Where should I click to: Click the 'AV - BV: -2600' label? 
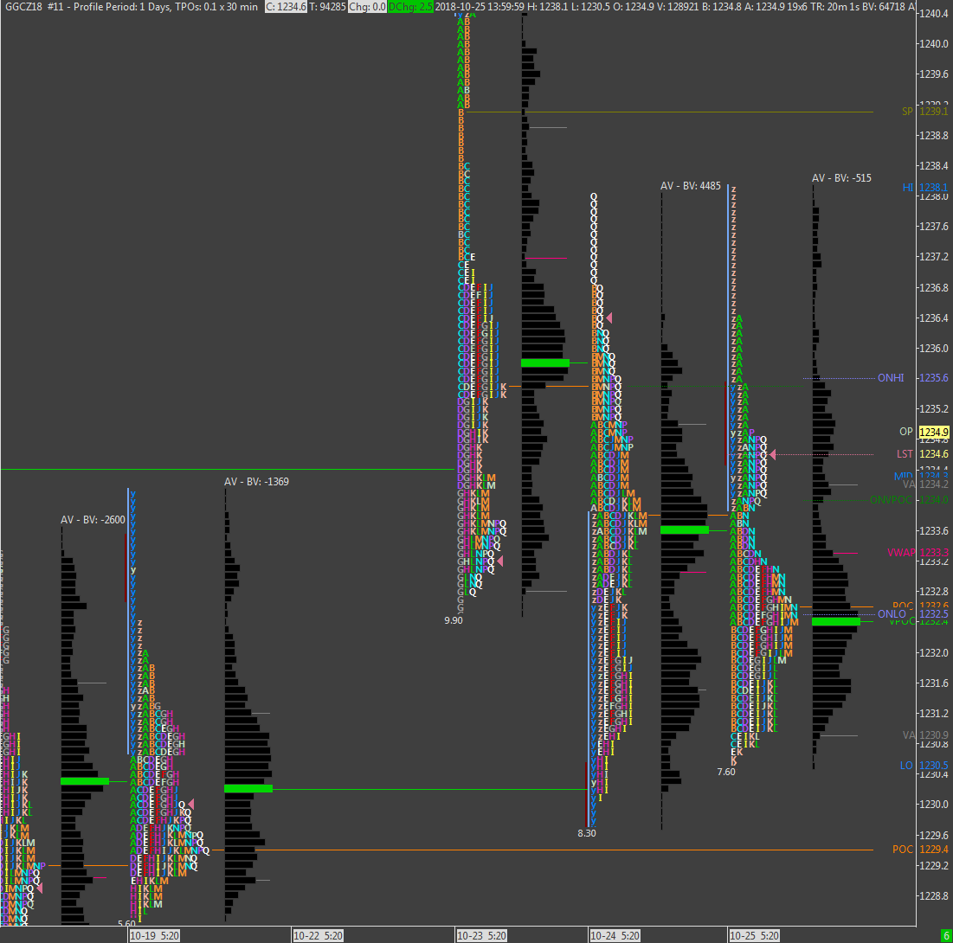pyautogui.click(x=93, y=520)
